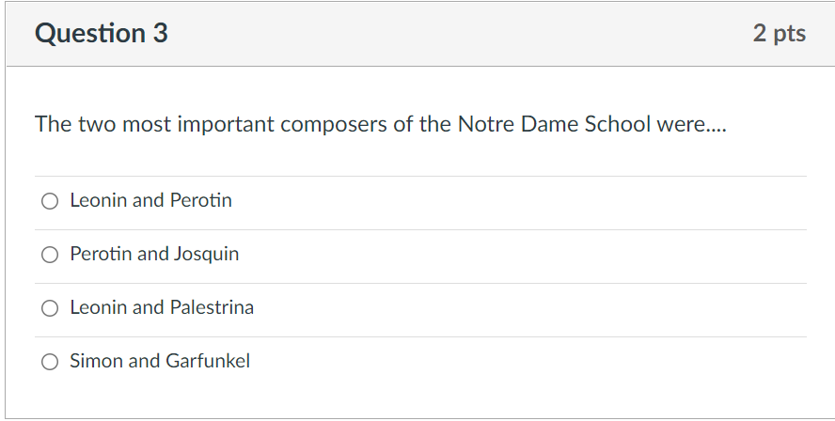
Task: Click the word "Josquin" in second answer
Action: tap(207, 255)
